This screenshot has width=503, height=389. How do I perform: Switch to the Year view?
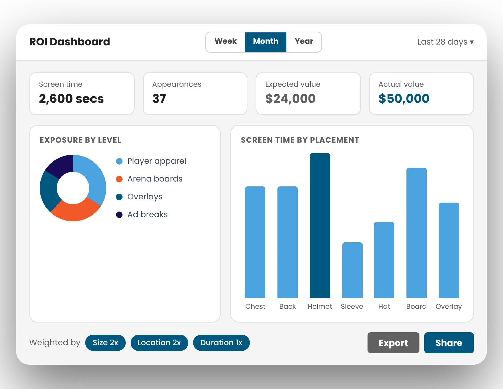[304, 42]
